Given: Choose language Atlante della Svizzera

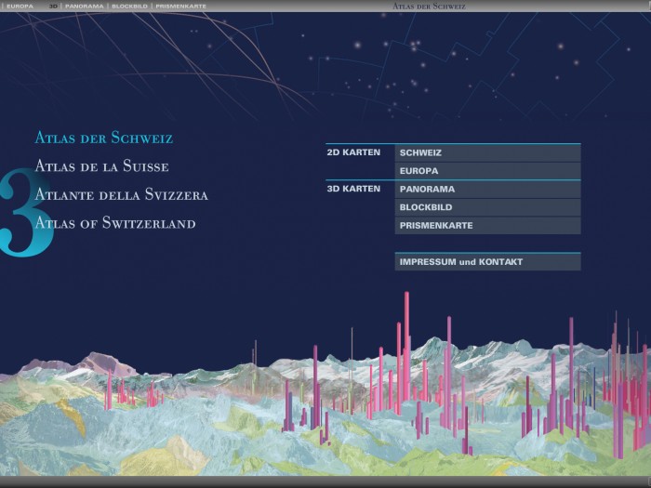Looking at the screenshot, I should [x=121, y=194].
